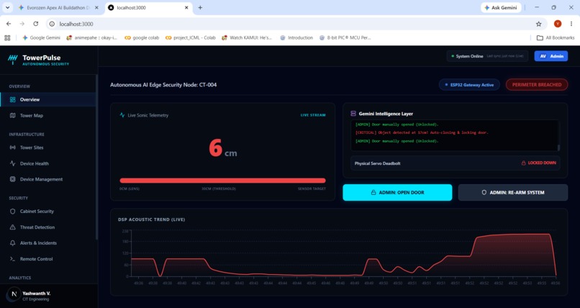The image size is (580, 308).
Task: Click the Alerts & Incidents bell icon
Action: click(x=12, y=243)
